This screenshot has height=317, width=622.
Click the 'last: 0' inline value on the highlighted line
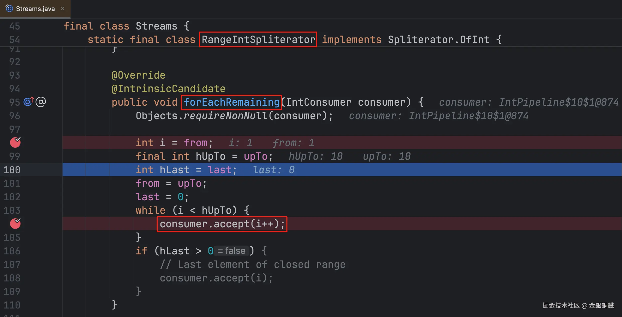pos(274,170)
